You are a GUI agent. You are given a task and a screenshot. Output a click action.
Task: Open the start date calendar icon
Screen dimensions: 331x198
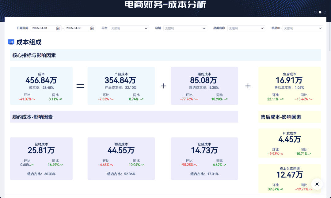tap(58, 28)
